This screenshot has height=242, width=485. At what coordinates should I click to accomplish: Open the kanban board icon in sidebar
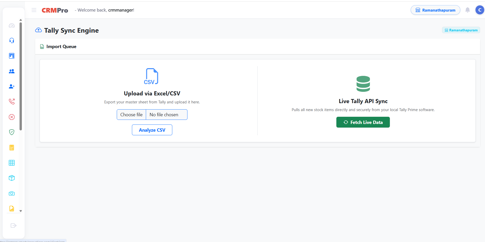[x=12, y=56]
